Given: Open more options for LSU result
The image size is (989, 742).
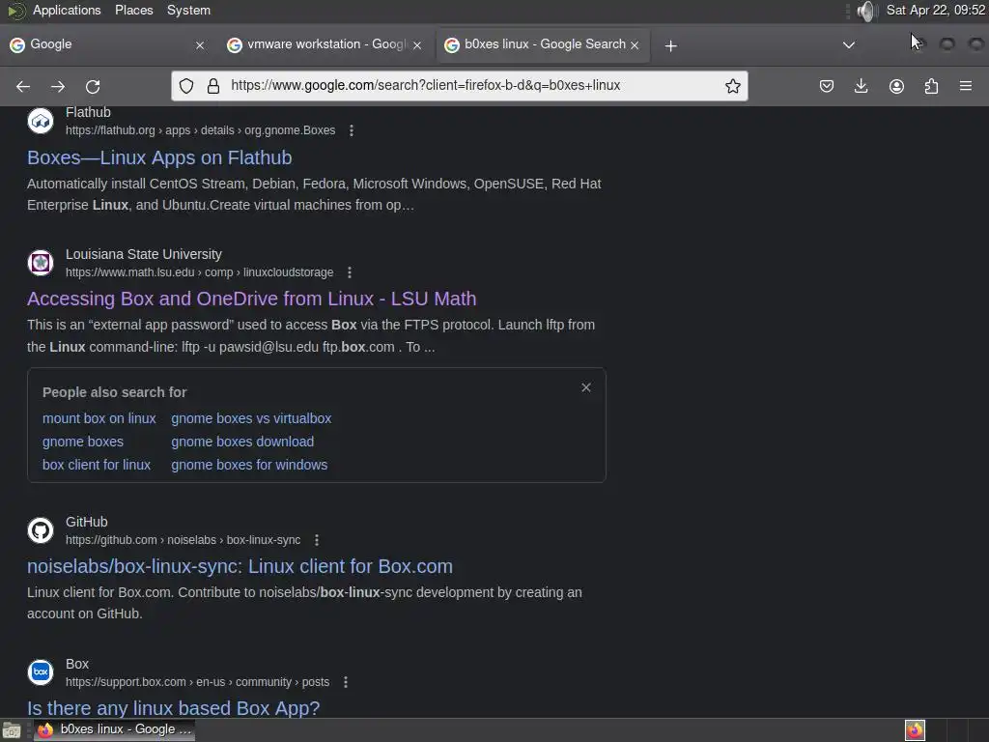Looking at the screenshot, I should (x=350, y=272).
